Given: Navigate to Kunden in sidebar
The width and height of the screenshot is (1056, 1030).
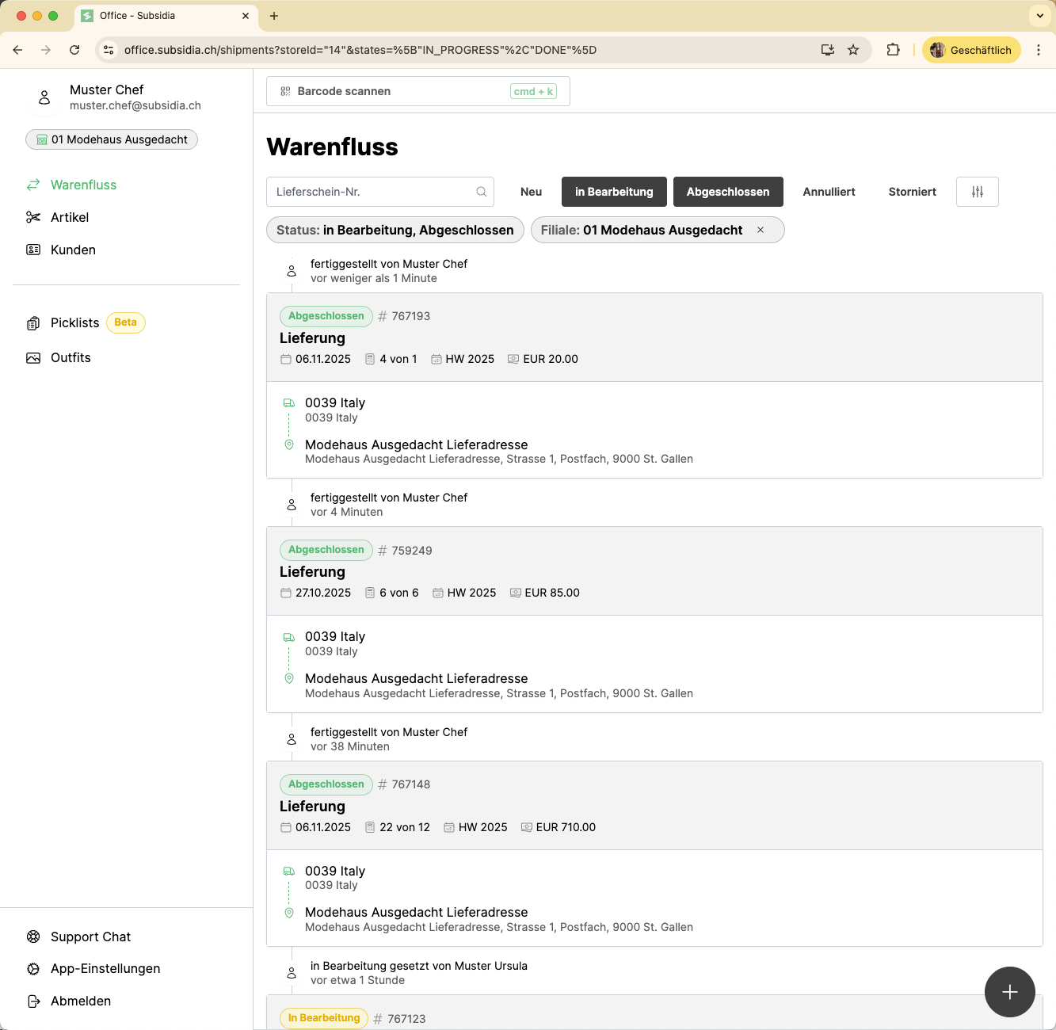Looking at the screenshot, I should click(x=73, y=250).
